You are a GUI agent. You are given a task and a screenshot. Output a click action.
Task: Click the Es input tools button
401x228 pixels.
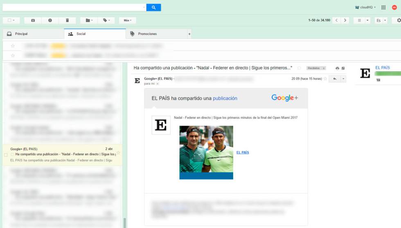coord(379,20)
